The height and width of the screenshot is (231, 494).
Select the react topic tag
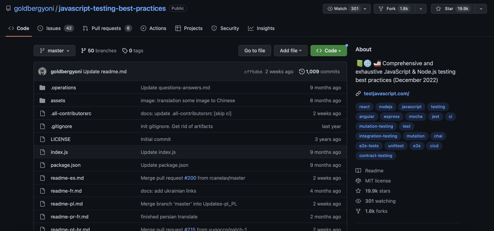pos(364,107)
